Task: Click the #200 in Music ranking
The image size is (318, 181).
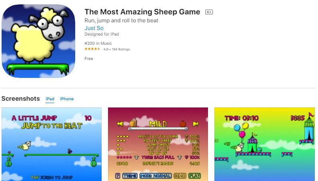Action: point(98,43)
